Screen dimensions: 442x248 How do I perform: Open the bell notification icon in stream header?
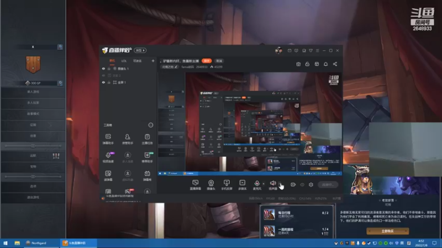[325, 64]
